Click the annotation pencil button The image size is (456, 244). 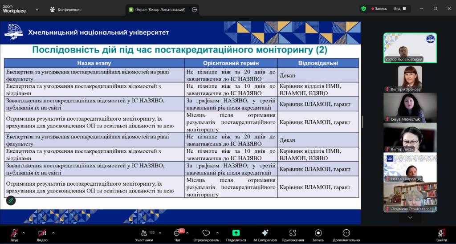(x=11, y=201)
